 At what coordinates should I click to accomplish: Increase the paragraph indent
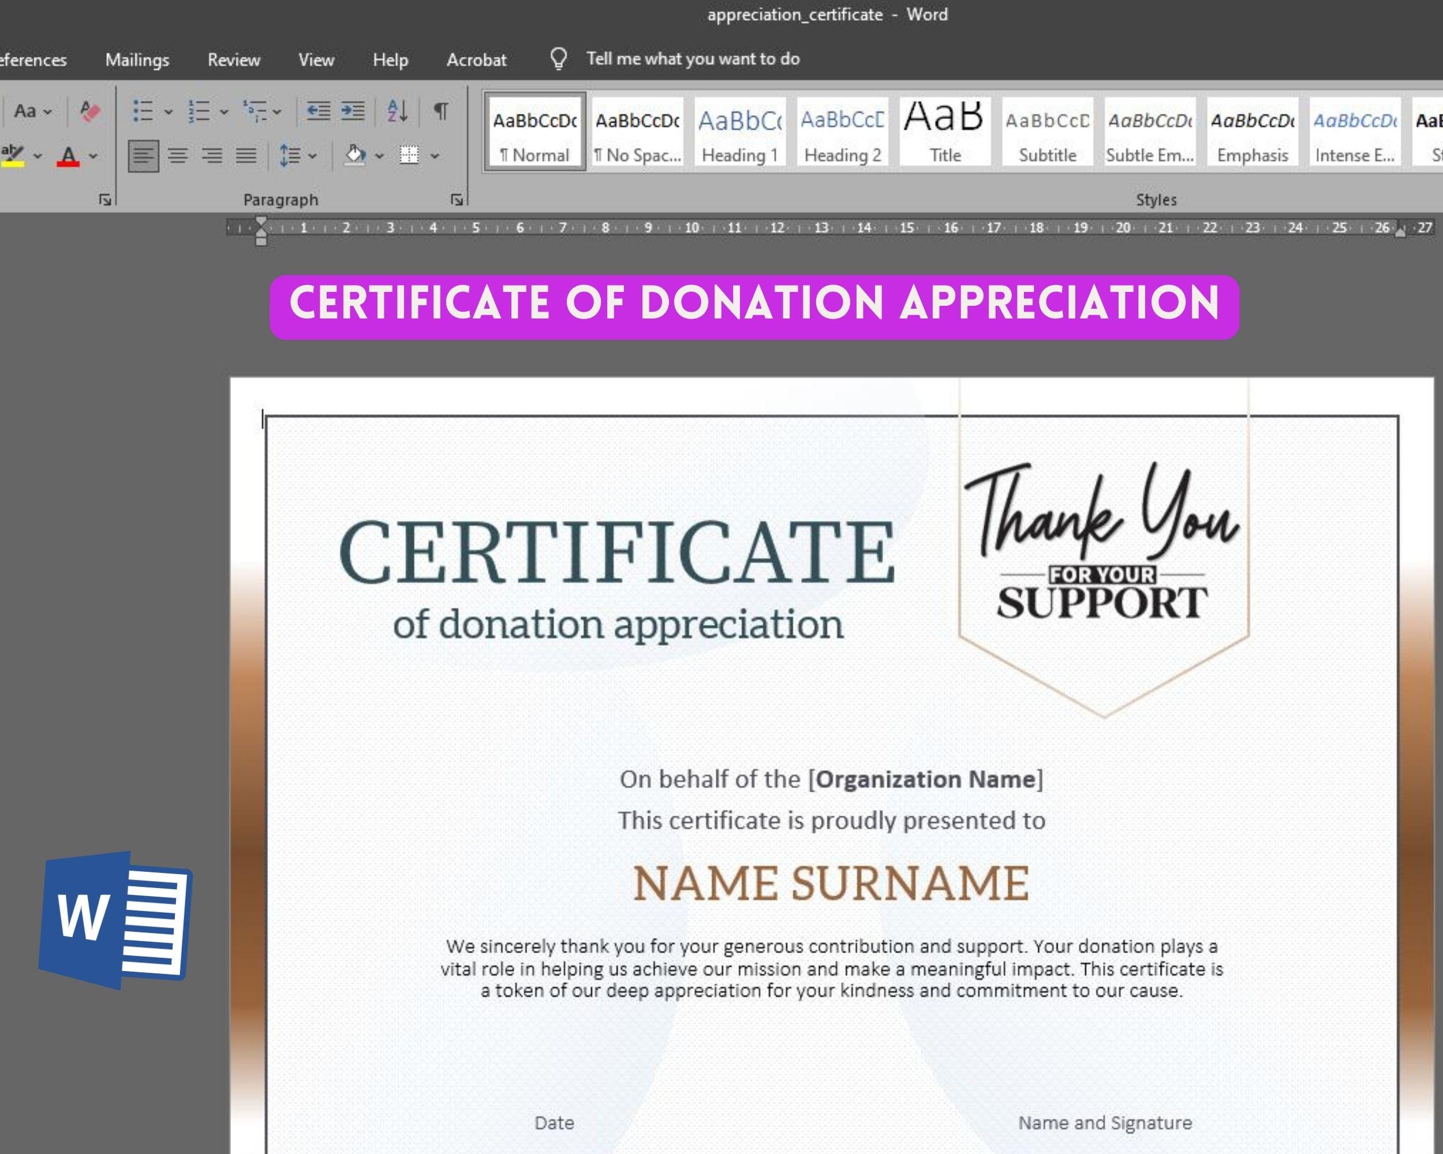[x=353, y=111]
